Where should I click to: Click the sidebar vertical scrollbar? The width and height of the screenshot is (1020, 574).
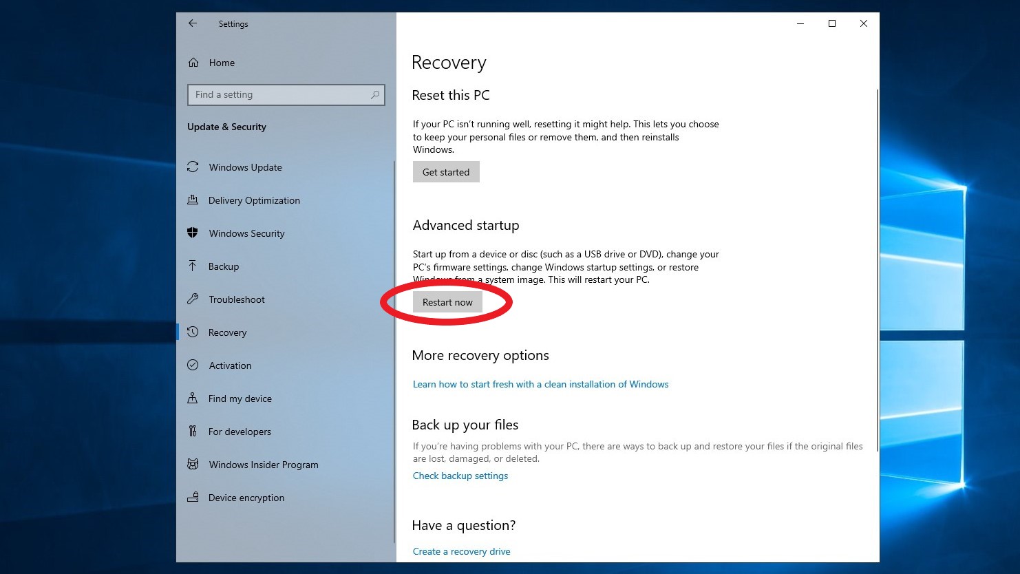(394, 351)
